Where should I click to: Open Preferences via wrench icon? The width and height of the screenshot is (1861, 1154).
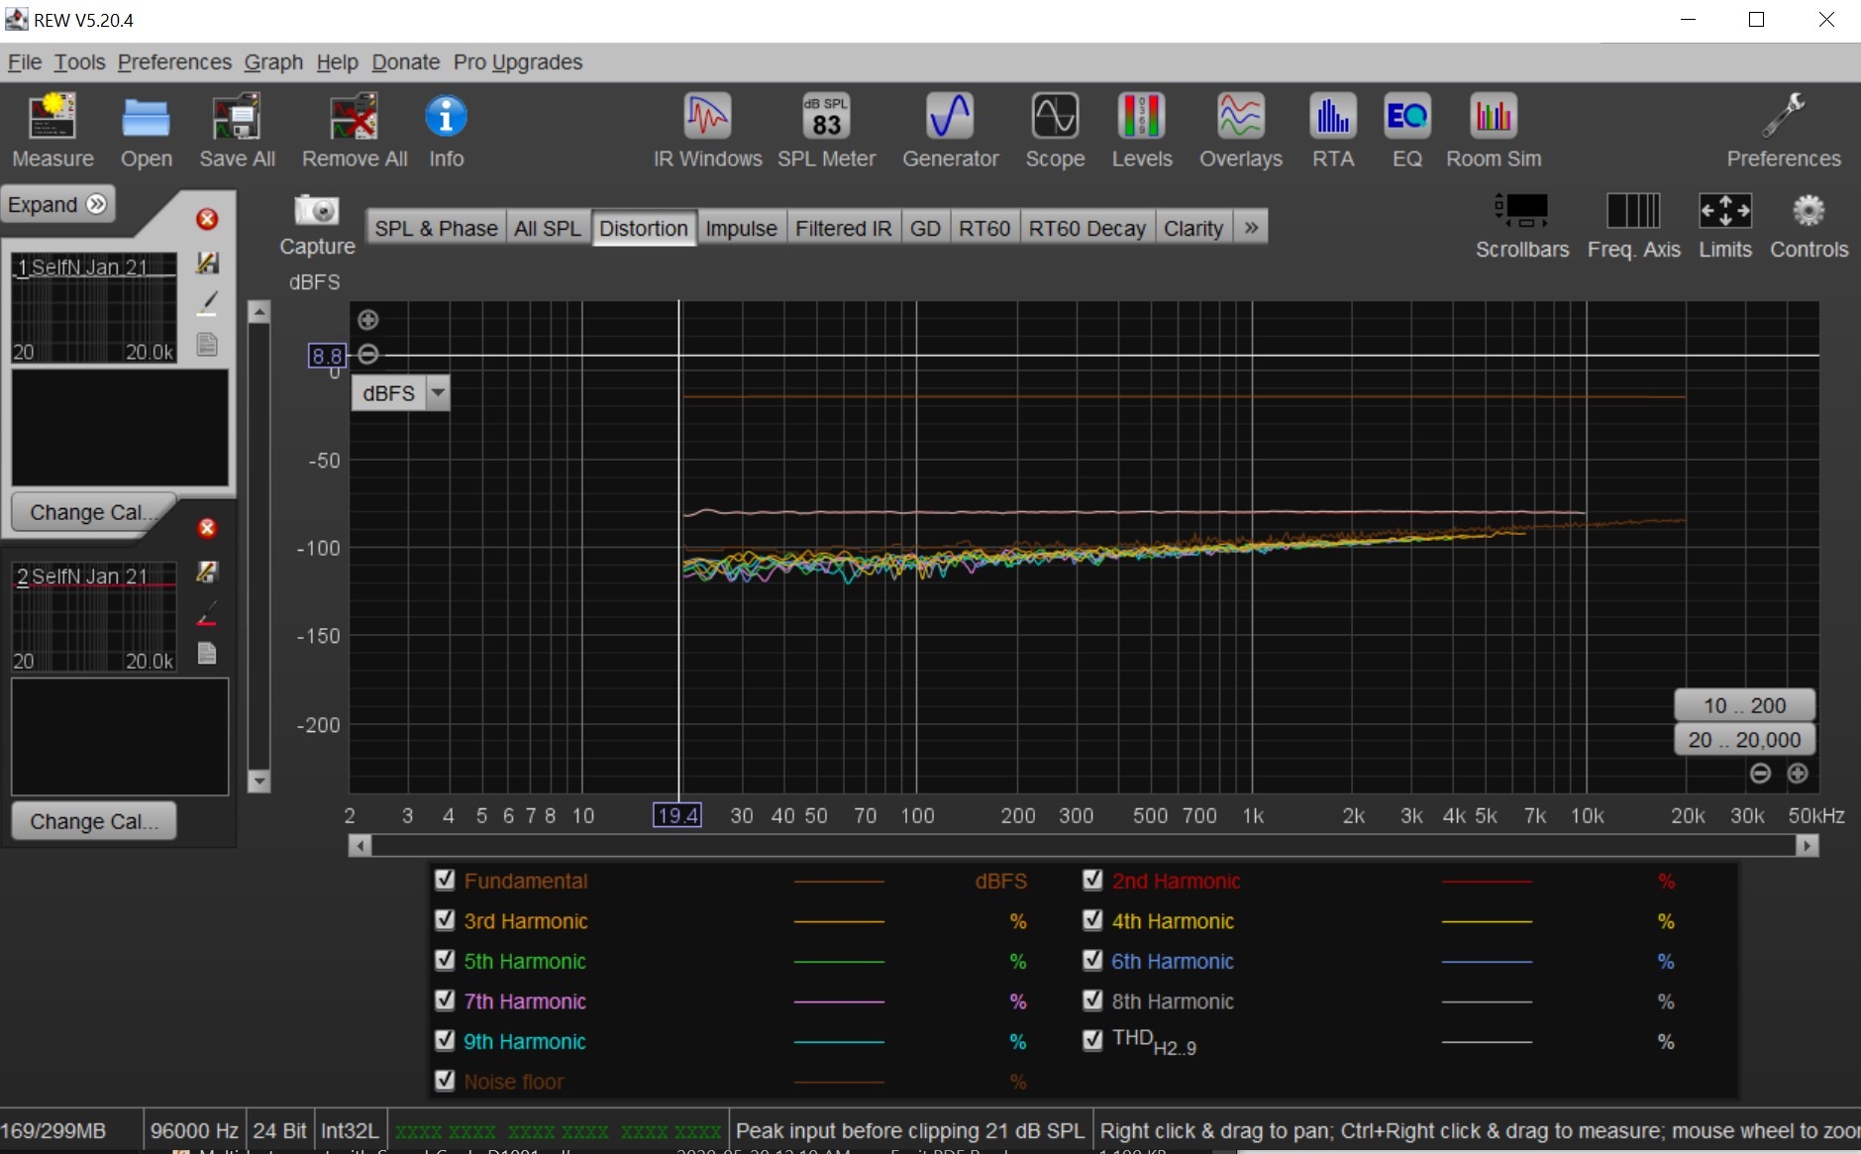click(x=1783, y=130)
